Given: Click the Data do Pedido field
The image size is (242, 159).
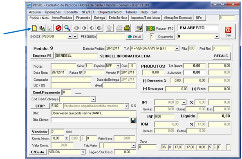Looking at the screenshot, I should 113,49.
